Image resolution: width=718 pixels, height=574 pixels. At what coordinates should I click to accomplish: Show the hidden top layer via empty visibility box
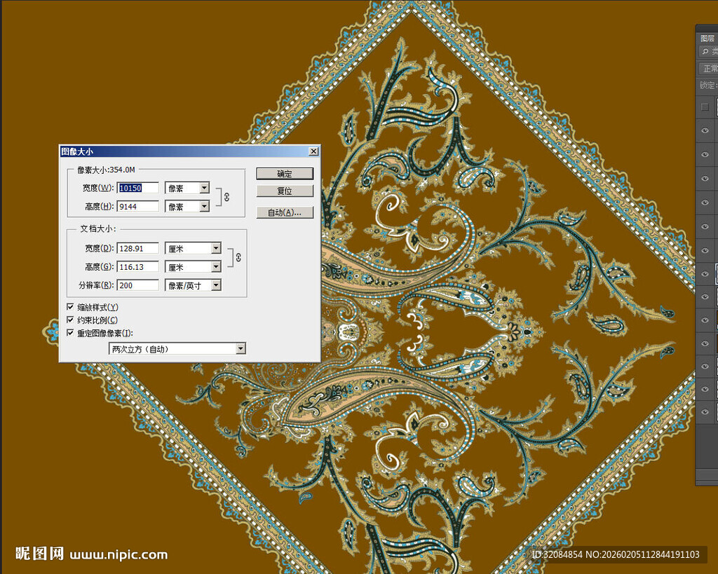pos(705,107)
